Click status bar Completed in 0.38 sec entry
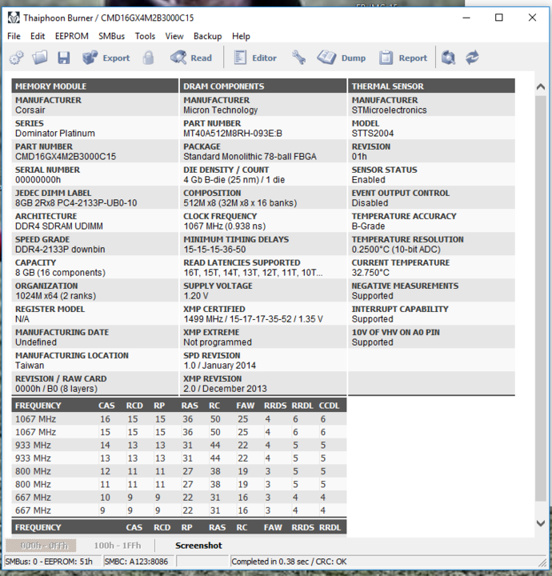 point(289,562)
